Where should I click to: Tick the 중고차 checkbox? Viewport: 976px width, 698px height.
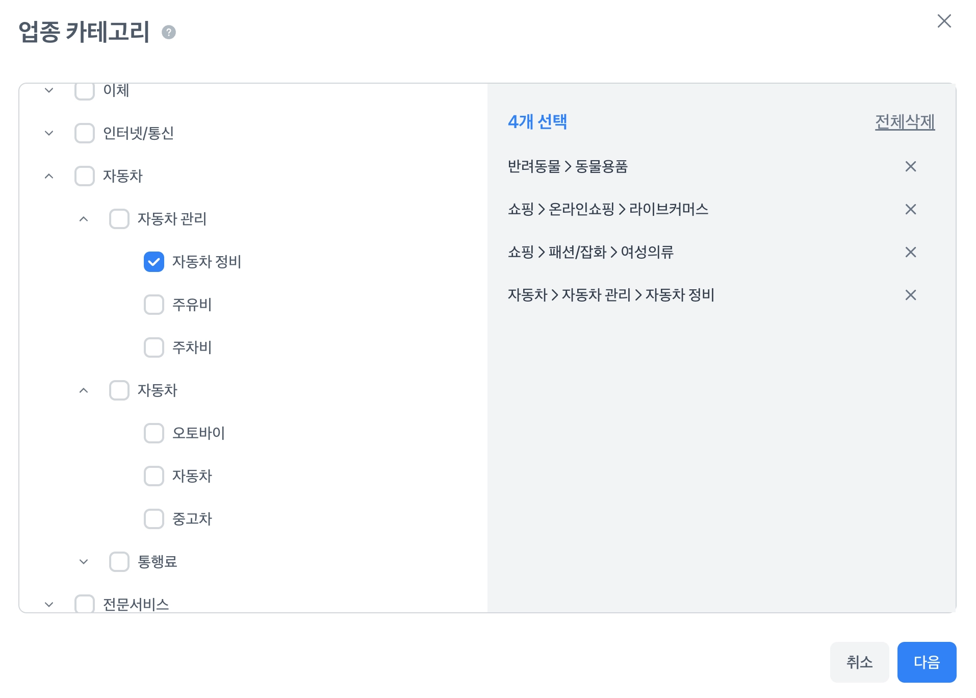[x=153, y=519]
